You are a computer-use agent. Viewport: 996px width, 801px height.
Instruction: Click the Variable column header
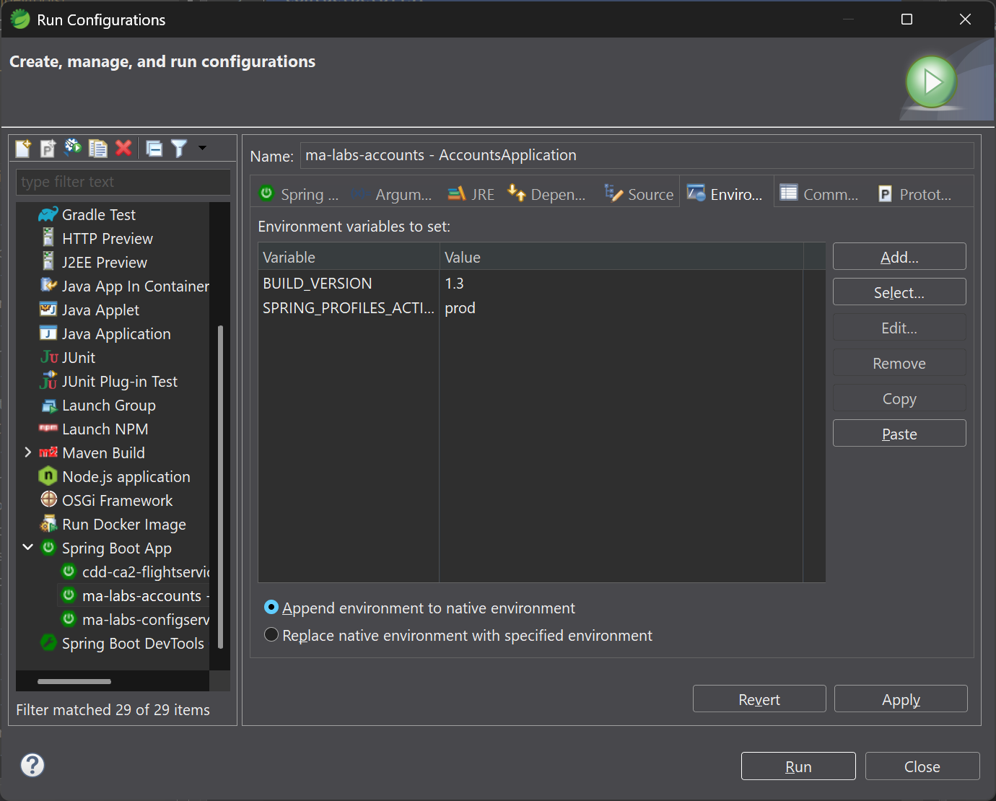pos(349,257)
